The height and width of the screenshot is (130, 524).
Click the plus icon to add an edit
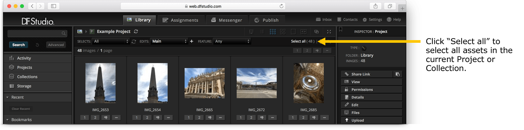[x=191, y=41]
